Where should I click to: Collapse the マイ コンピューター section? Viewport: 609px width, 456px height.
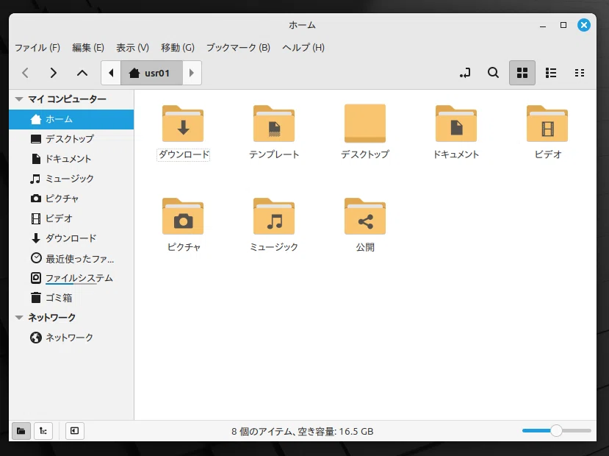19,99
